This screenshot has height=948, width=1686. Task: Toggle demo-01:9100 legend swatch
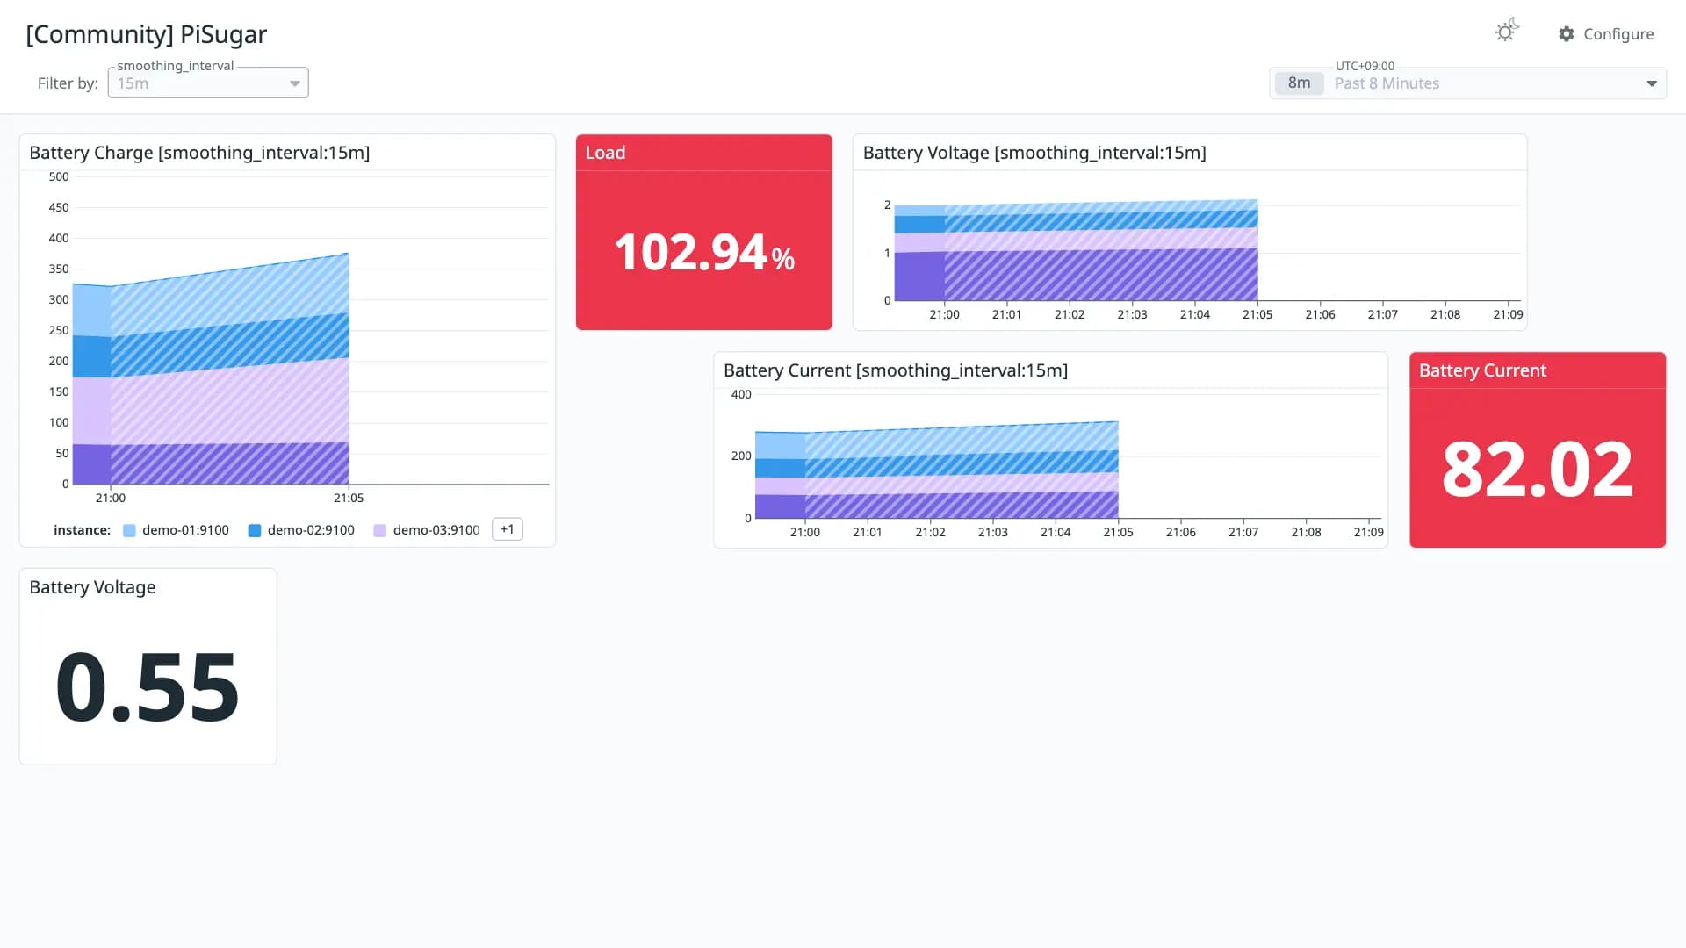coord(129,530)
